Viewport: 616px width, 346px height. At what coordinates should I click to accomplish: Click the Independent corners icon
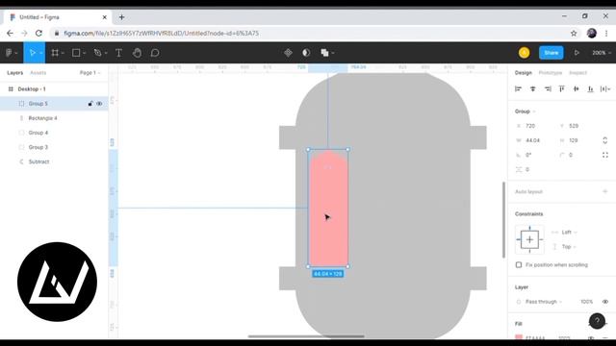pos(605,155)
